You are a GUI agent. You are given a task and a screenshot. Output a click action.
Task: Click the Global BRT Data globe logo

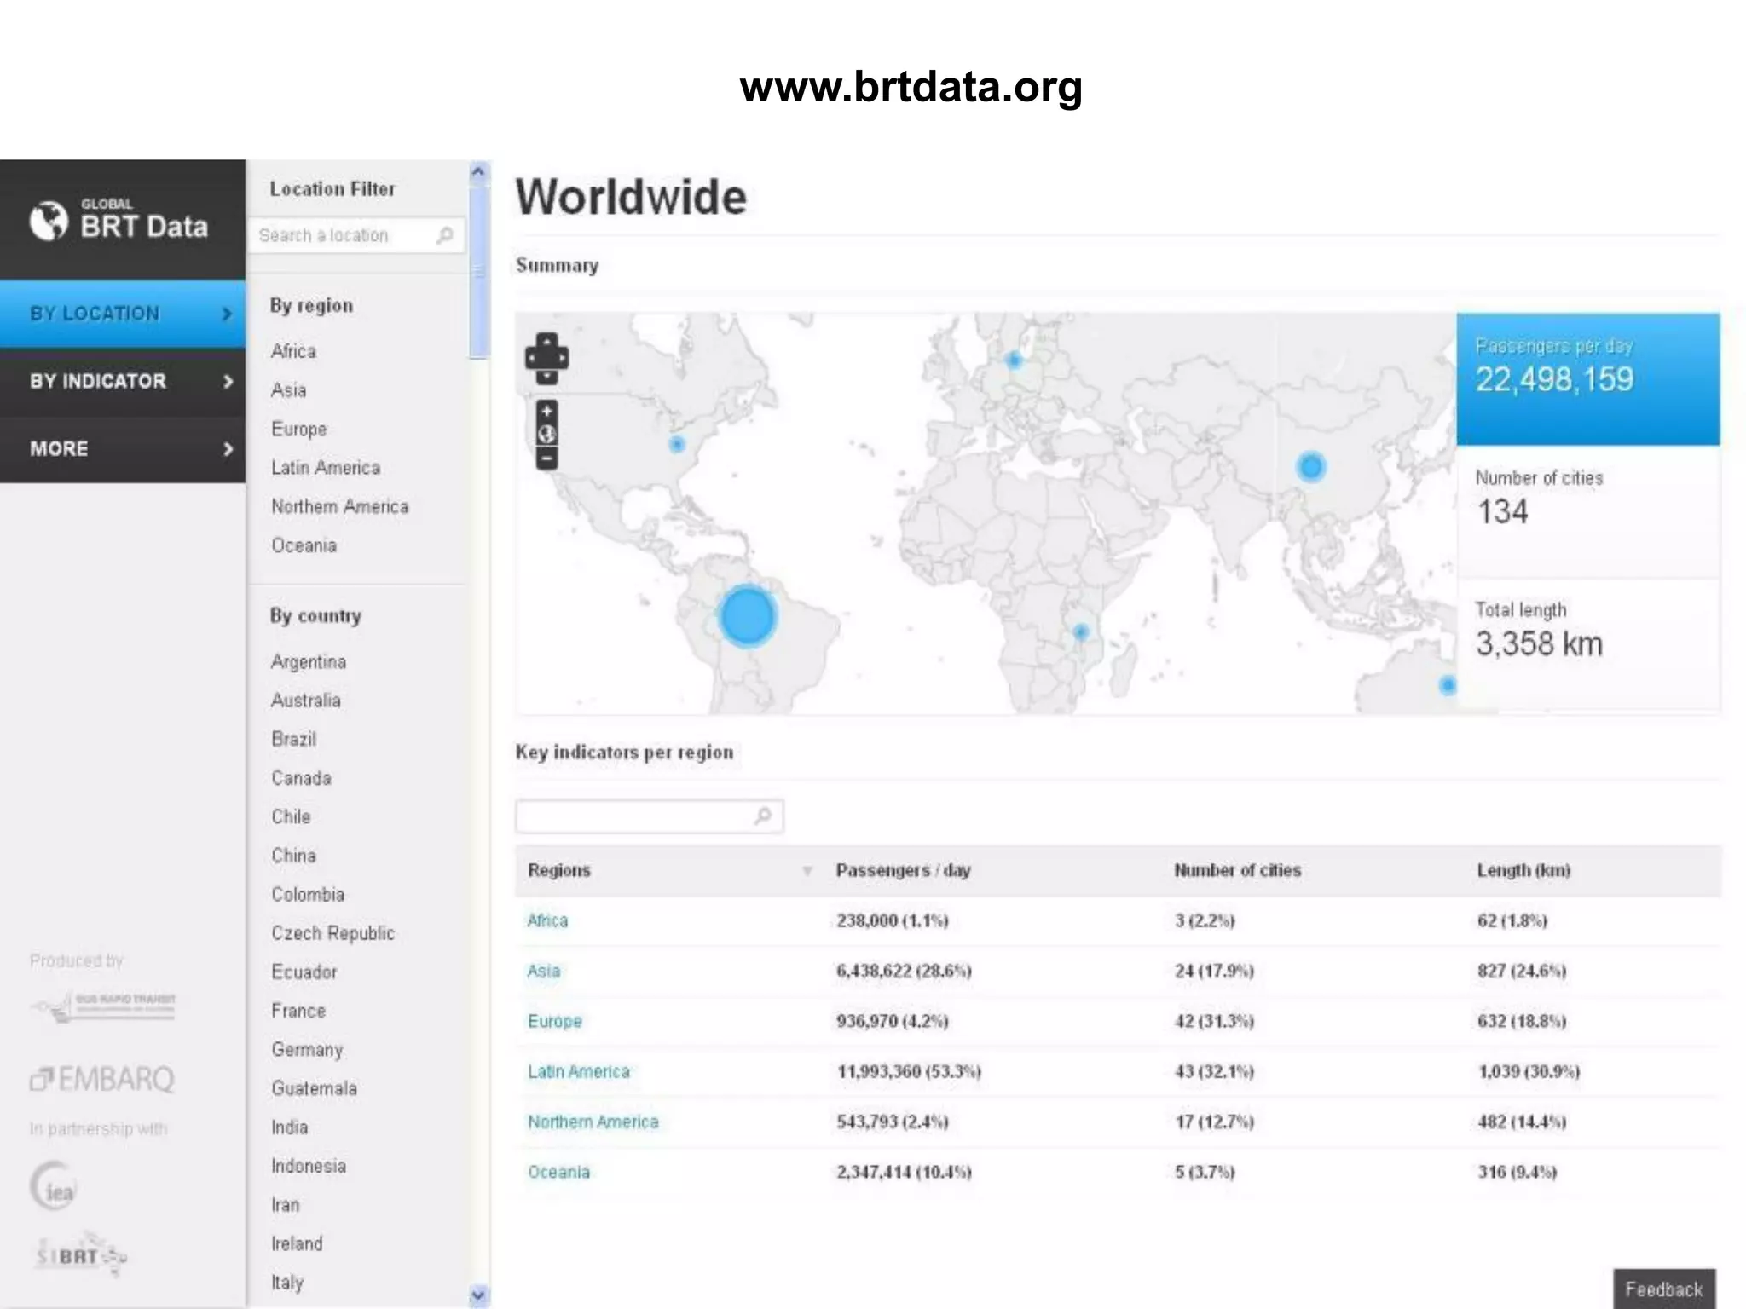(x=49, y=221)
